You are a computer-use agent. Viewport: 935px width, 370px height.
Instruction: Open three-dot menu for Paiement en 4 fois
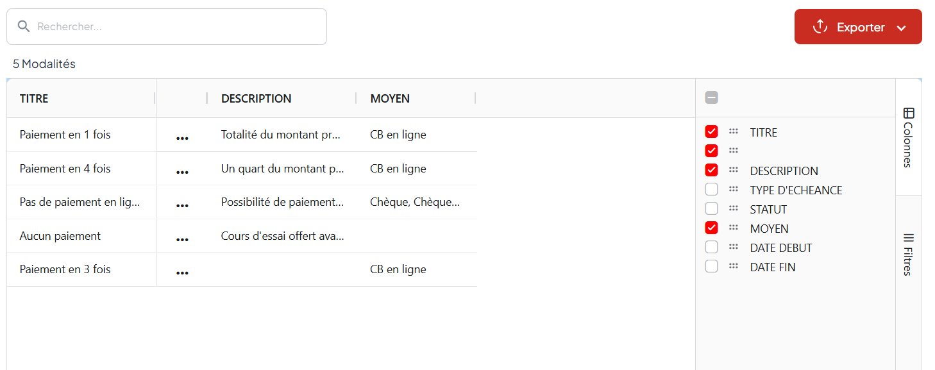[182, 172]
